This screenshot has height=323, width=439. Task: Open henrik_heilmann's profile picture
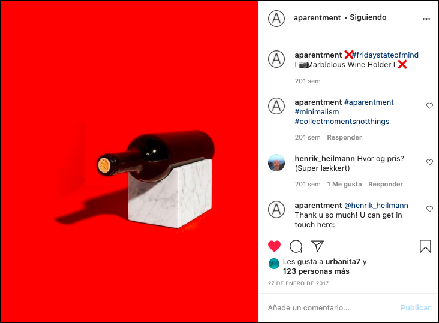click(276, 162)
